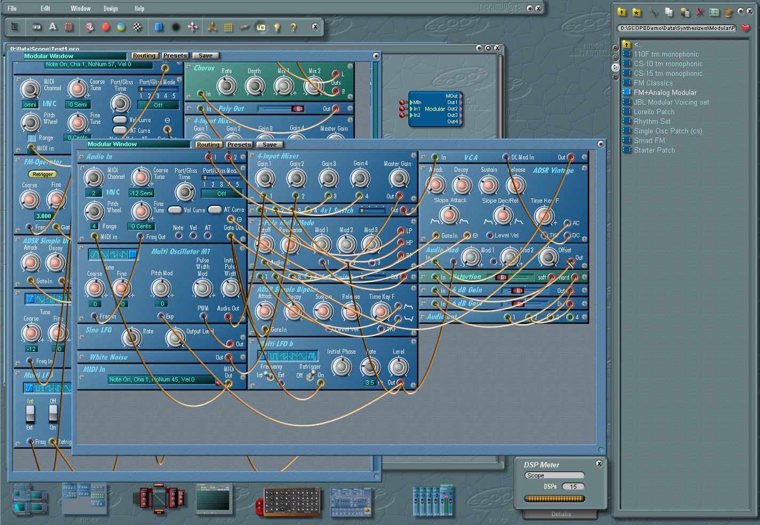Switch to drive A in the browser sidebar
The width and height of the screenshot is (760, 525).
coord(615,48)
